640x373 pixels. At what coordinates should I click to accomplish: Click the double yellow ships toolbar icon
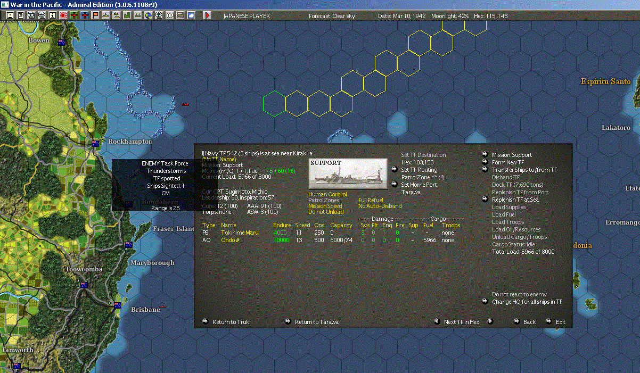click(x=117, y=15)
